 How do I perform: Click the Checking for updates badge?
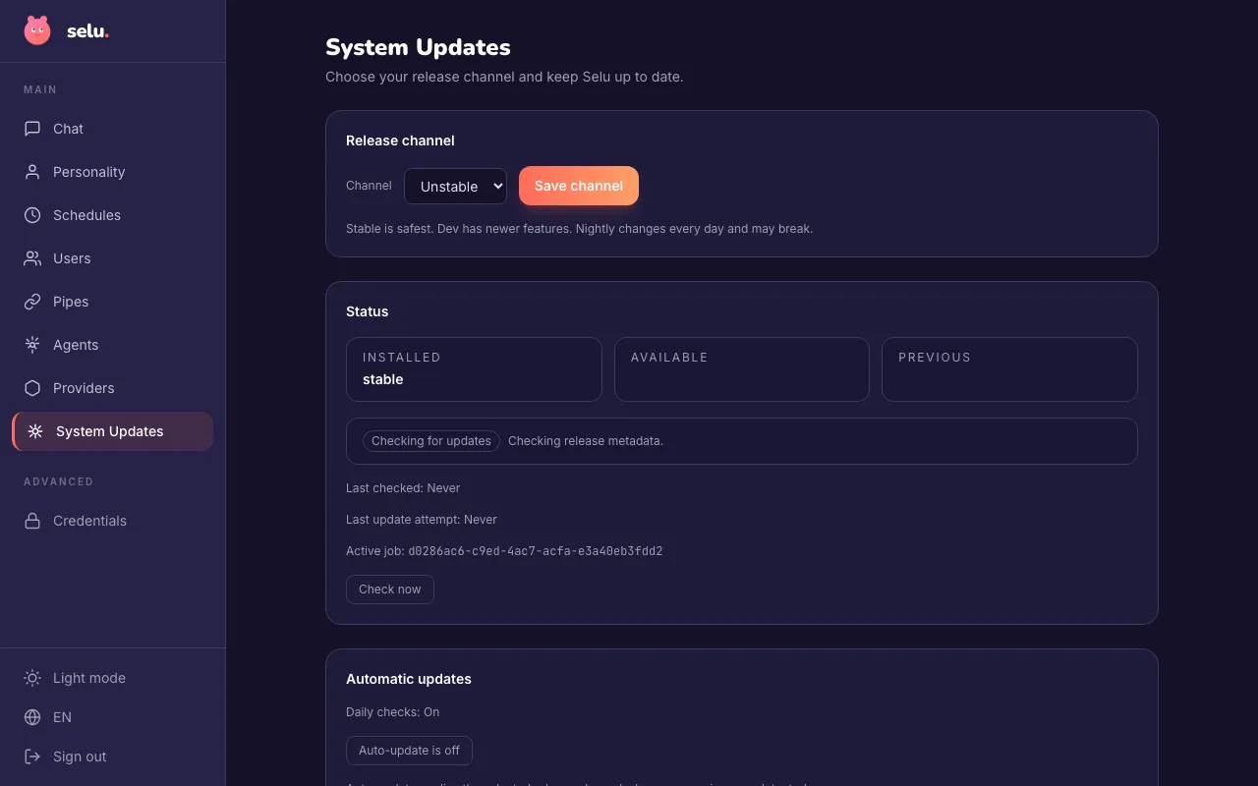coord(431,441)
